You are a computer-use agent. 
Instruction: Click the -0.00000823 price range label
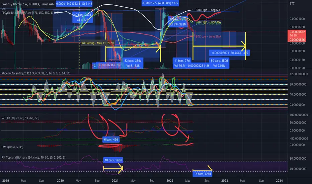(198, 66)
